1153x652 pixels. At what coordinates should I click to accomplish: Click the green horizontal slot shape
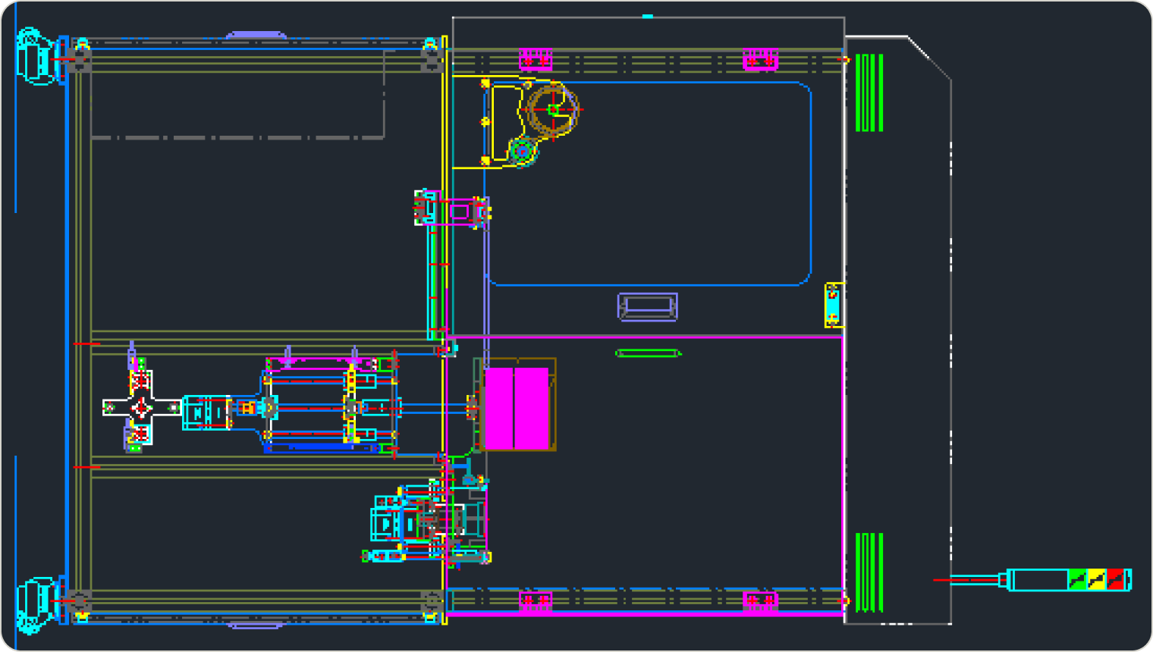(x=648, y=353)
